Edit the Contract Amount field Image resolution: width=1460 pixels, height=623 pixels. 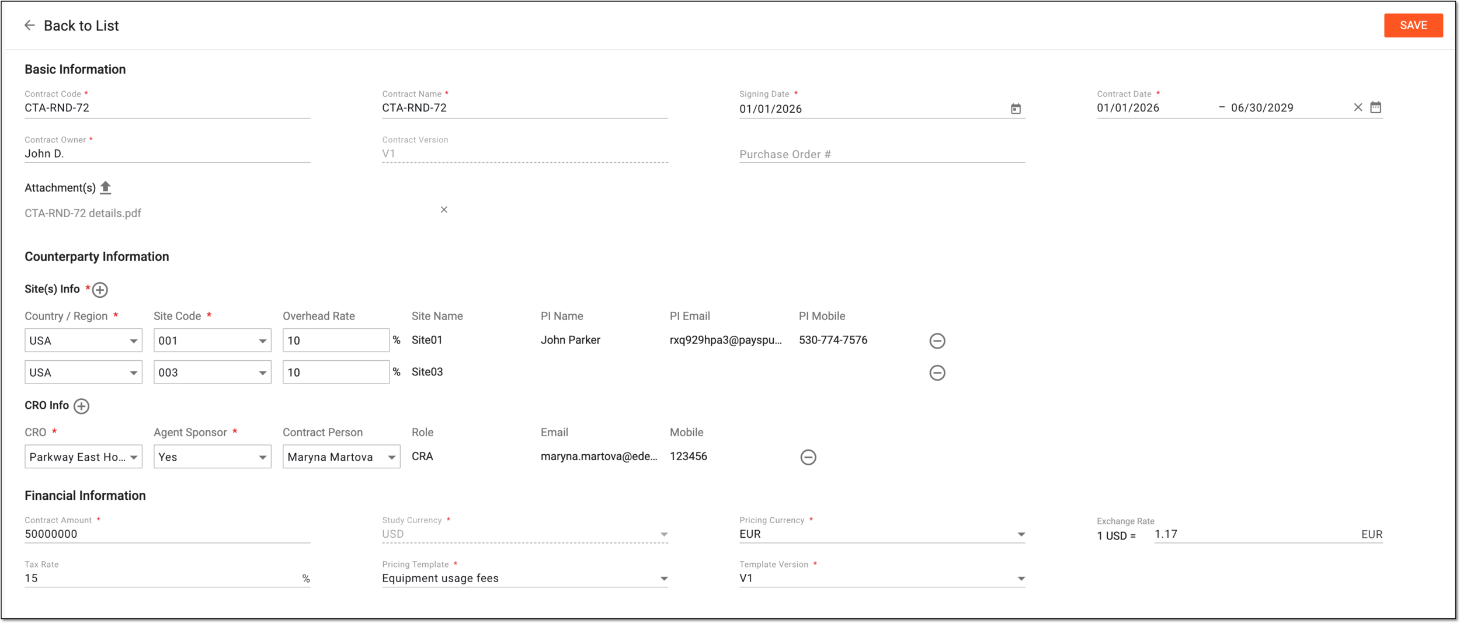tap(167, 534)
